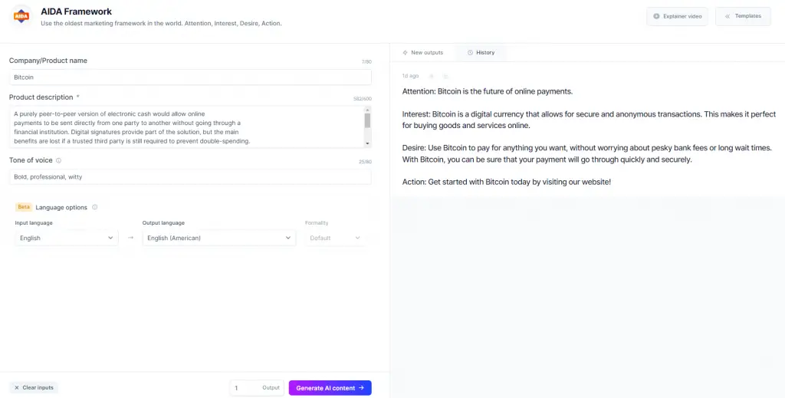Screen dimensions: 785x398
Task: Go back to Templates
Action: 743,17
